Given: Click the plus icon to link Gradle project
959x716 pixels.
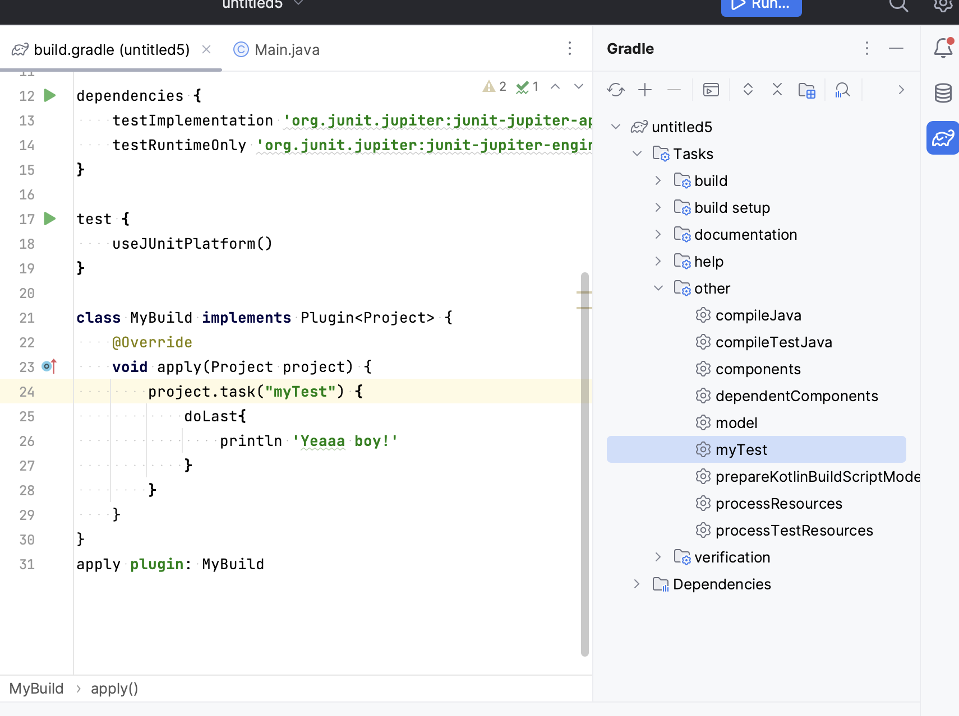Looking at the screenshot, I should [x=645, y=90].
